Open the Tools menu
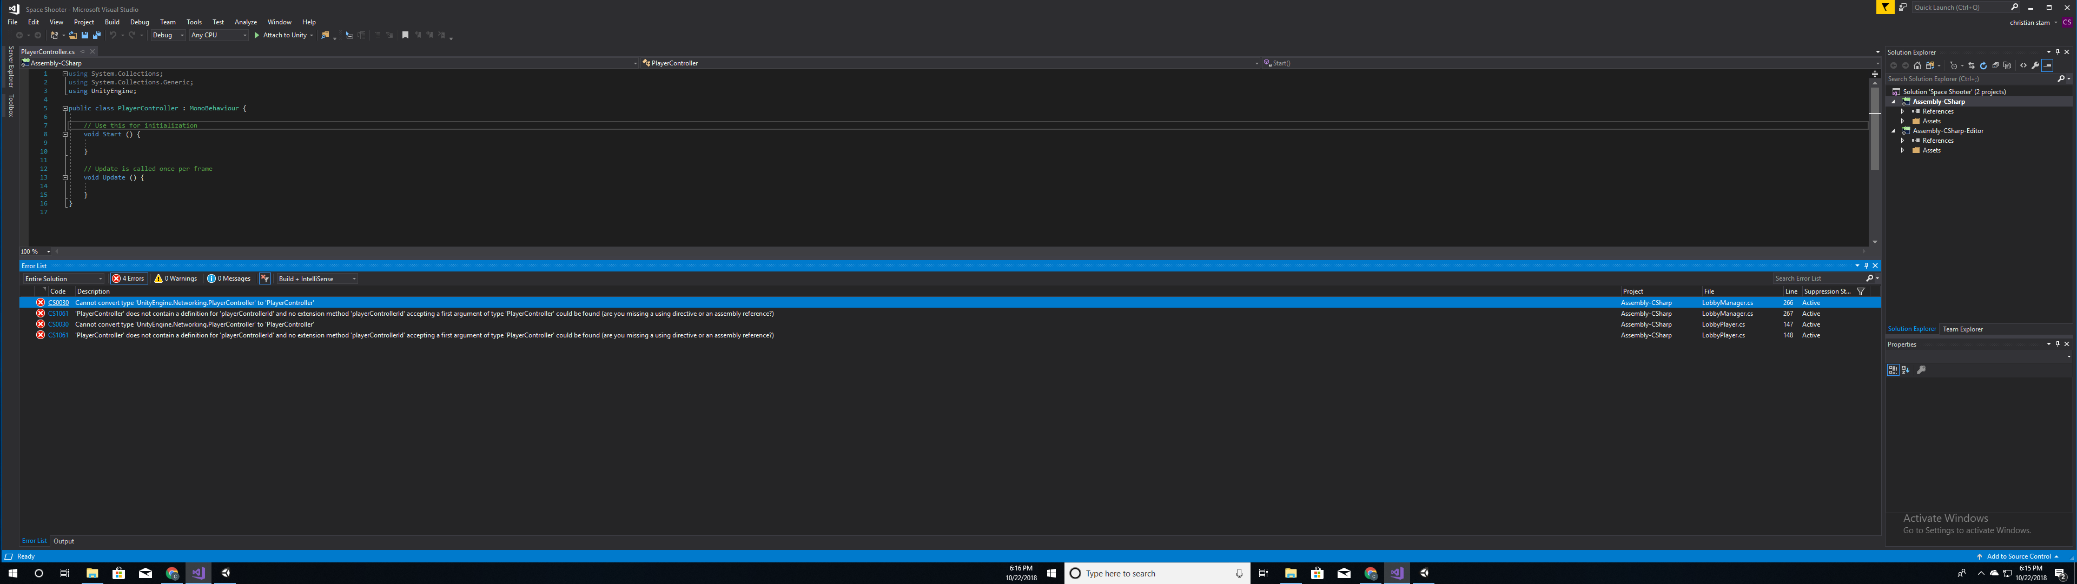 194,22
